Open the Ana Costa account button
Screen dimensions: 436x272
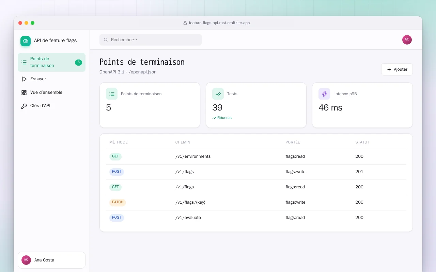pyautogui.click(x=51, y=260)
